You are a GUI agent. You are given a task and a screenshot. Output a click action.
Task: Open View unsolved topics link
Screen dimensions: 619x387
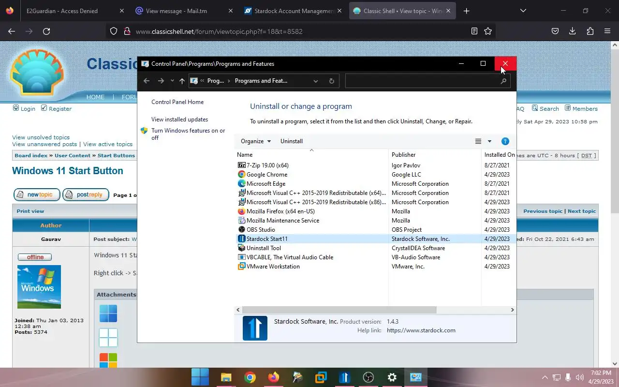(41, 137)
